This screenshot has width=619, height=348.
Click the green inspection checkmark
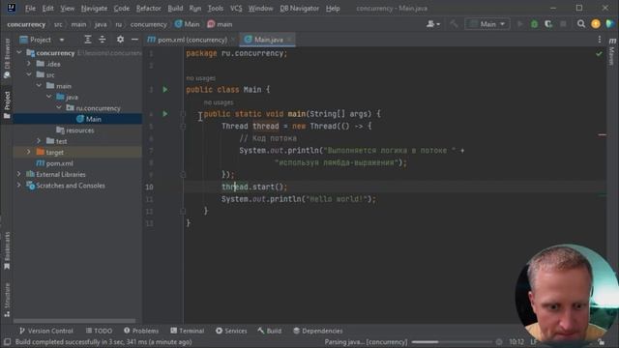coord(599,53)
